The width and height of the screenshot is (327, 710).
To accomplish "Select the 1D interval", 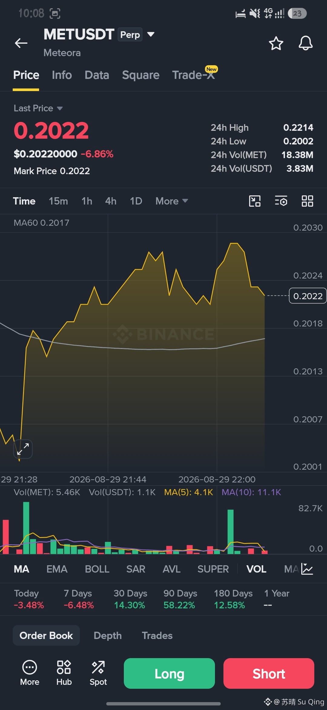I will coord(136,201).
